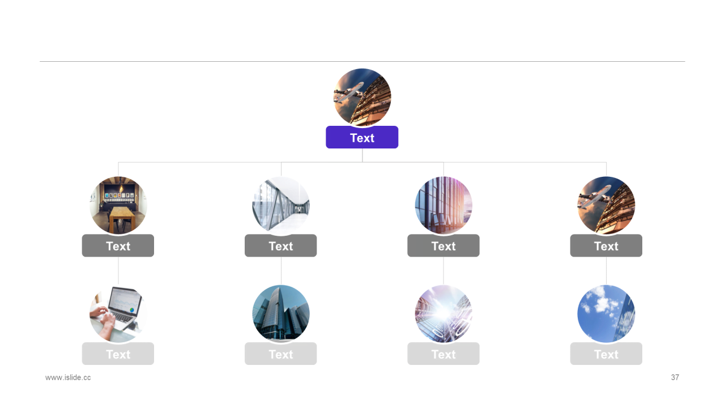725x408 pixels.
Task: Select the airplane photo in the rightmost column
Action: 606,206
